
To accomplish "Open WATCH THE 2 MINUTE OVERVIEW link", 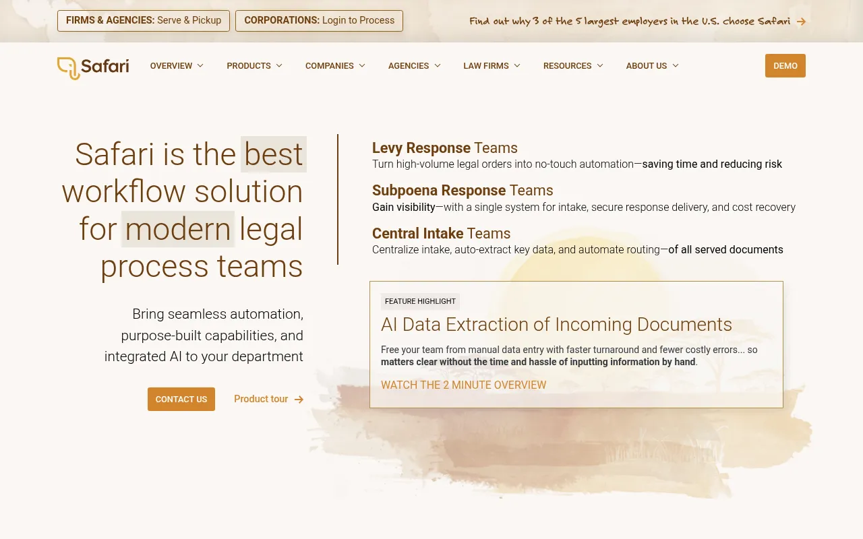I will (464, 385).
